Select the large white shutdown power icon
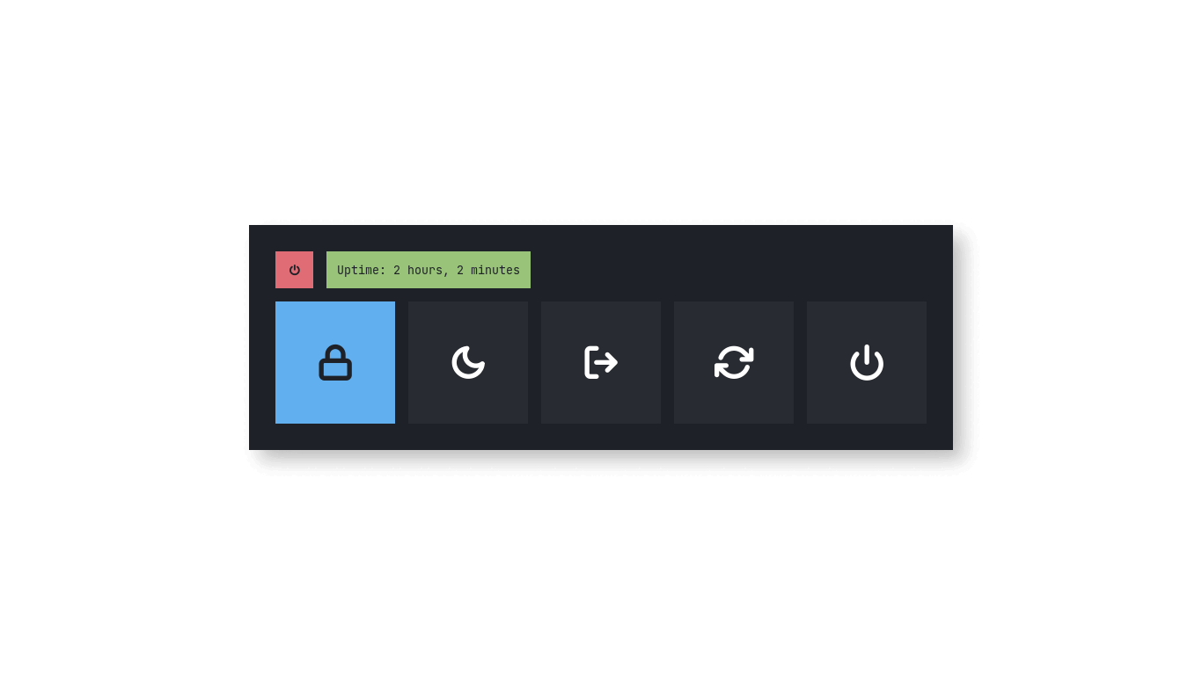Viewport: 1202px width, 675px height. point(867,362)
